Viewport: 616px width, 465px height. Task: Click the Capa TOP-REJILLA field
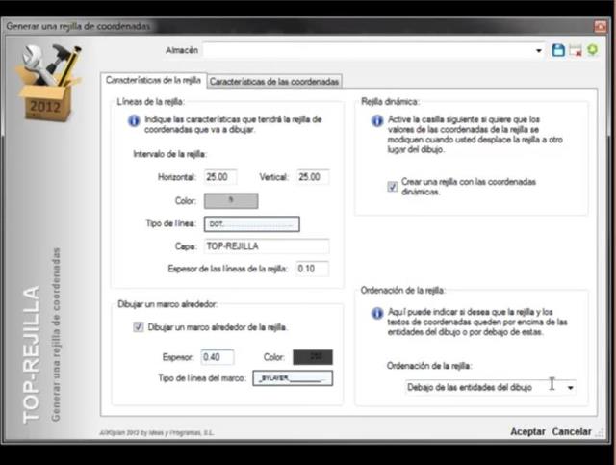pos(267,246)
